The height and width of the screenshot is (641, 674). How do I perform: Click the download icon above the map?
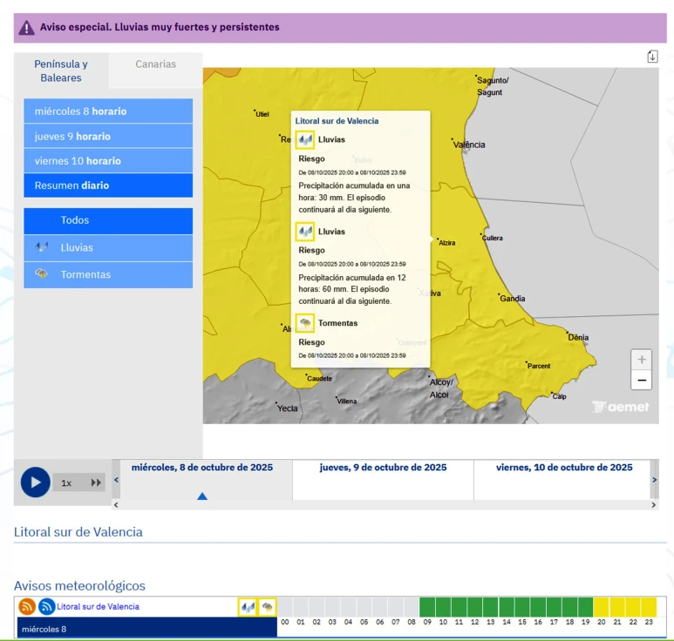coord(652,57)
